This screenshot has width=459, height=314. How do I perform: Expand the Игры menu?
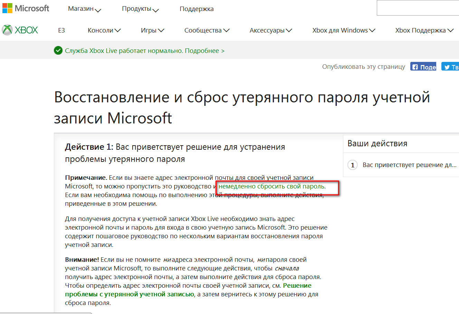point(153,30)
